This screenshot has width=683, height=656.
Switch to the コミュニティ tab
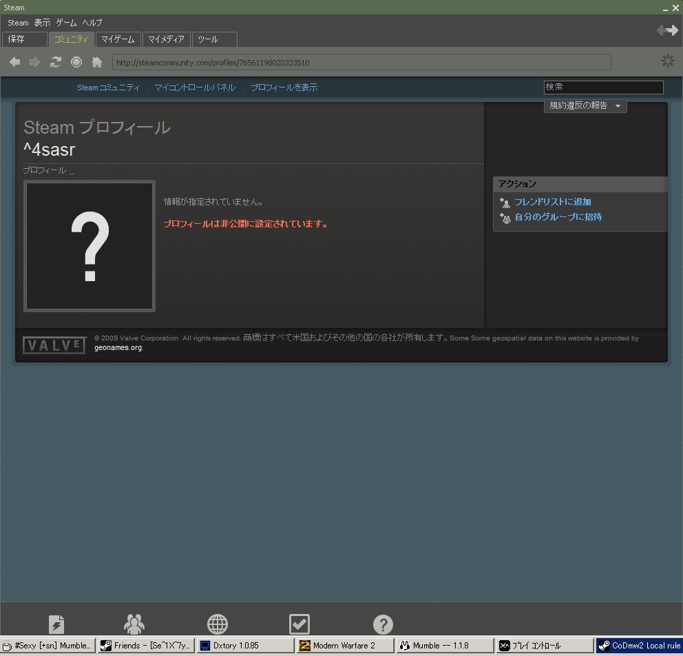point(72,39)
